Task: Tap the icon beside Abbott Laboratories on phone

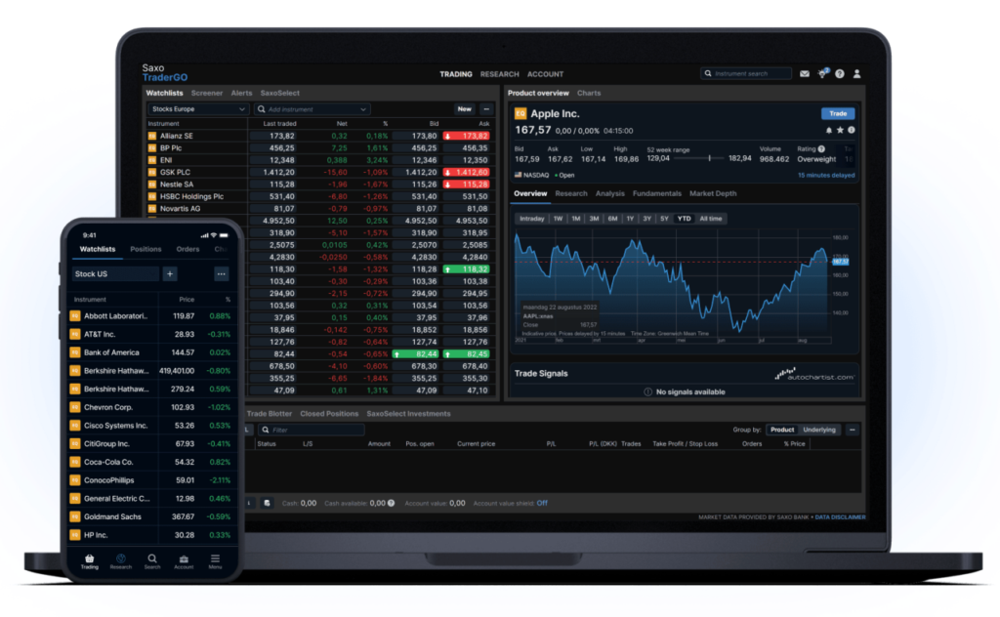Action: [75, 316]
